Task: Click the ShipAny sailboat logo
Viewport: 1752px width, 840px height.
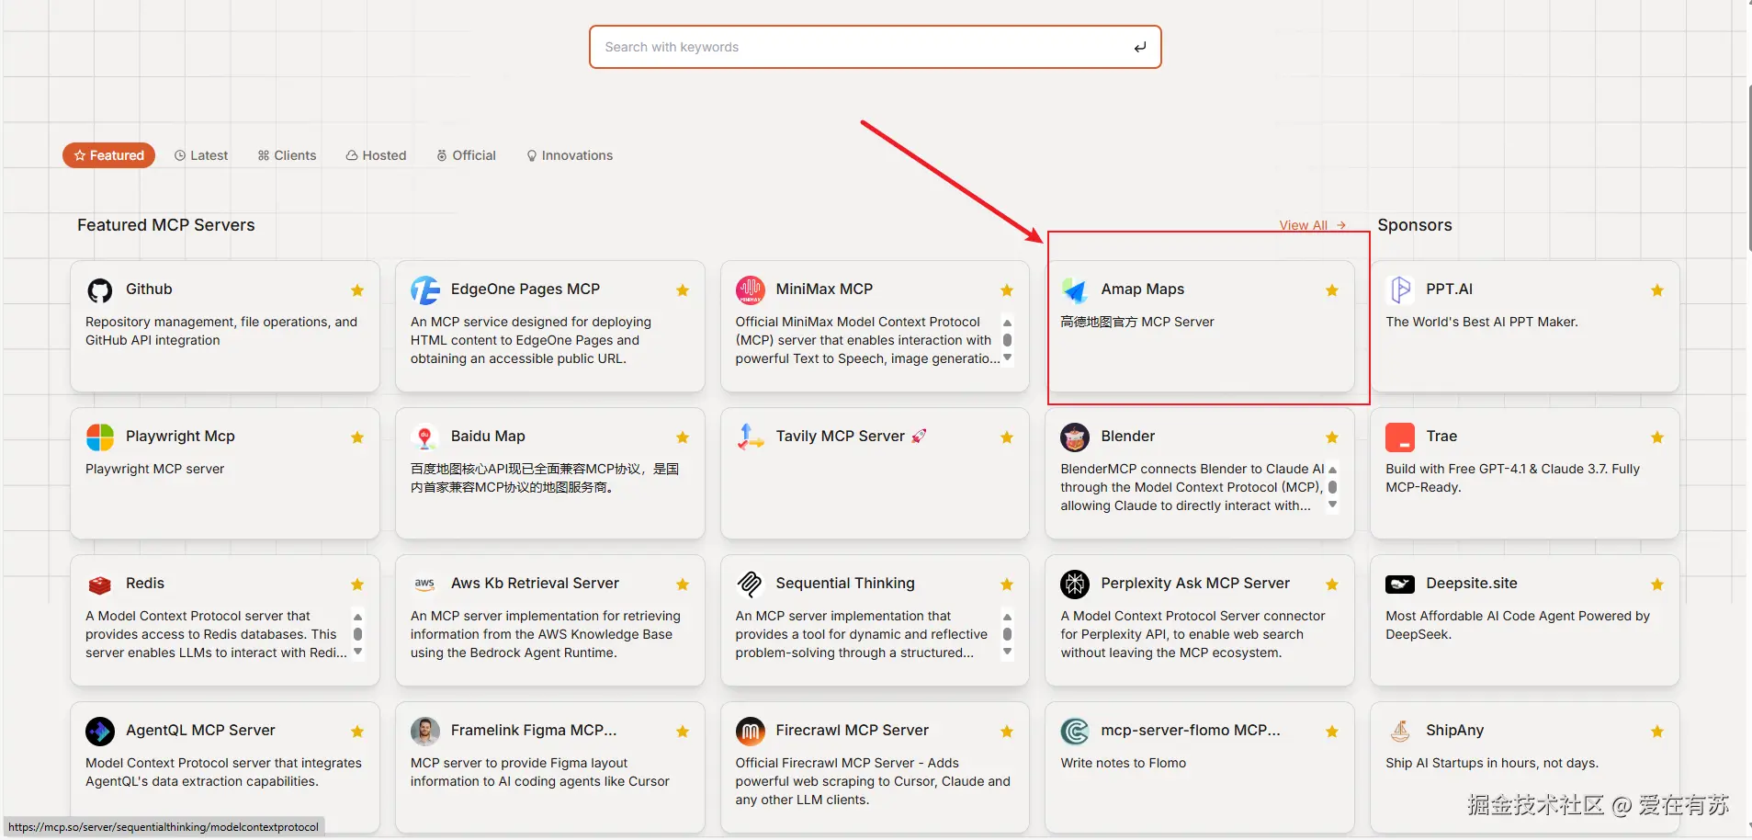Action: click(x=1400, y=732)
